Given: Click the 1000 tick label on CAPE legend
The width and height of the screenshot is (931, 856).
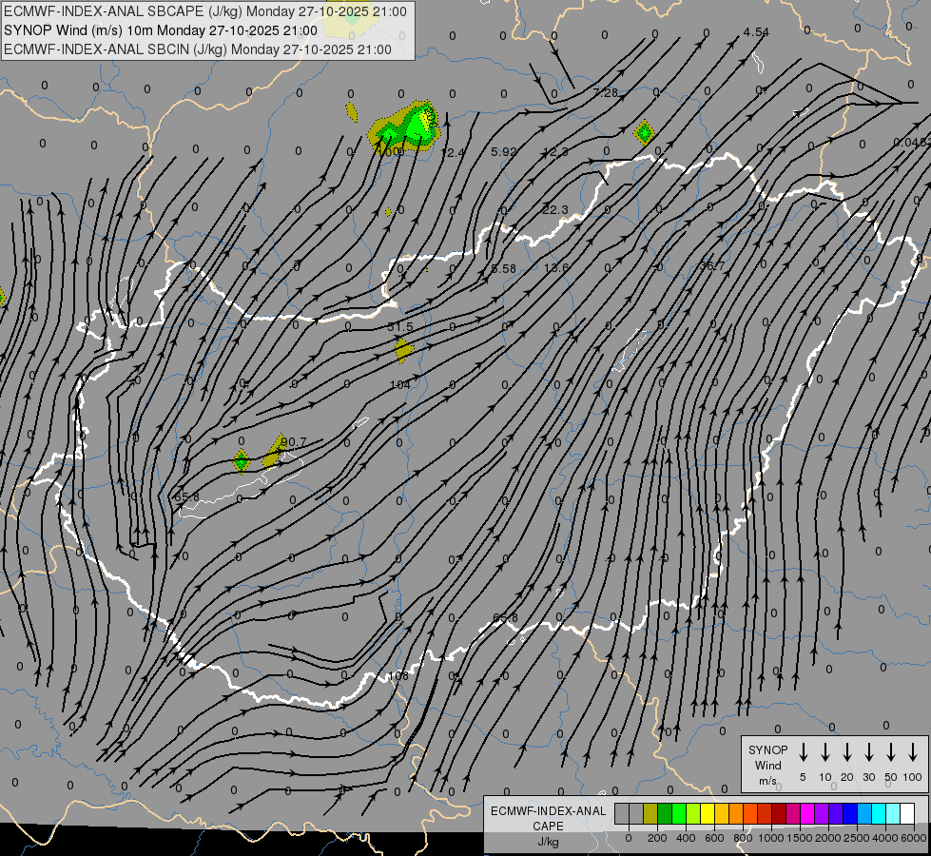Looking at the screenshot, I should 770,838.
